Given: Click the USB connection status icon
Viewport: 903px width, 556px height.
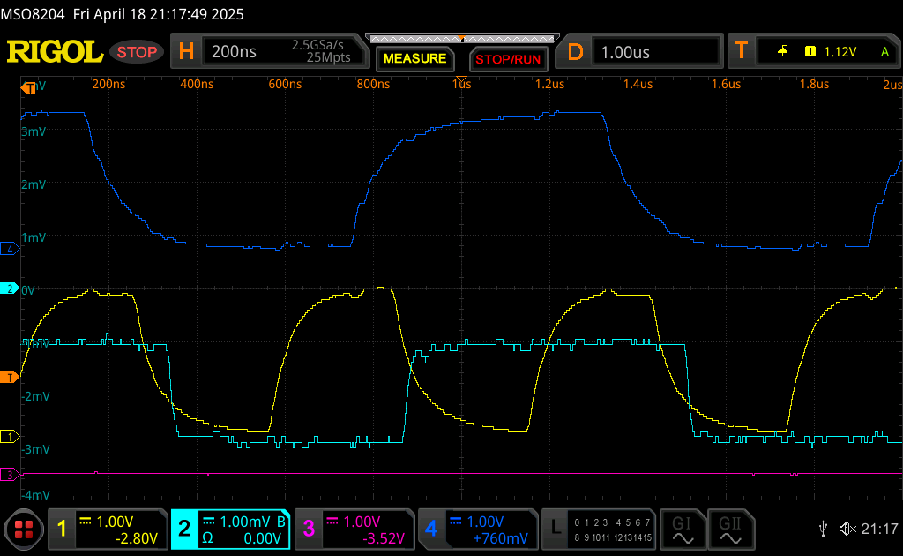Looking at the screenshot, I should (x=822, y=529).
